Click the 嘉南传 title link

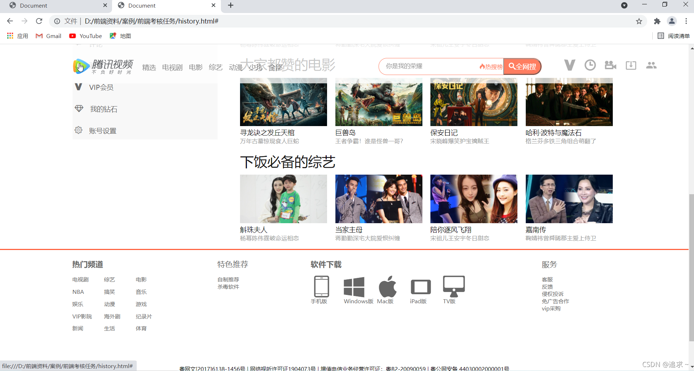[x=536, y=230]
